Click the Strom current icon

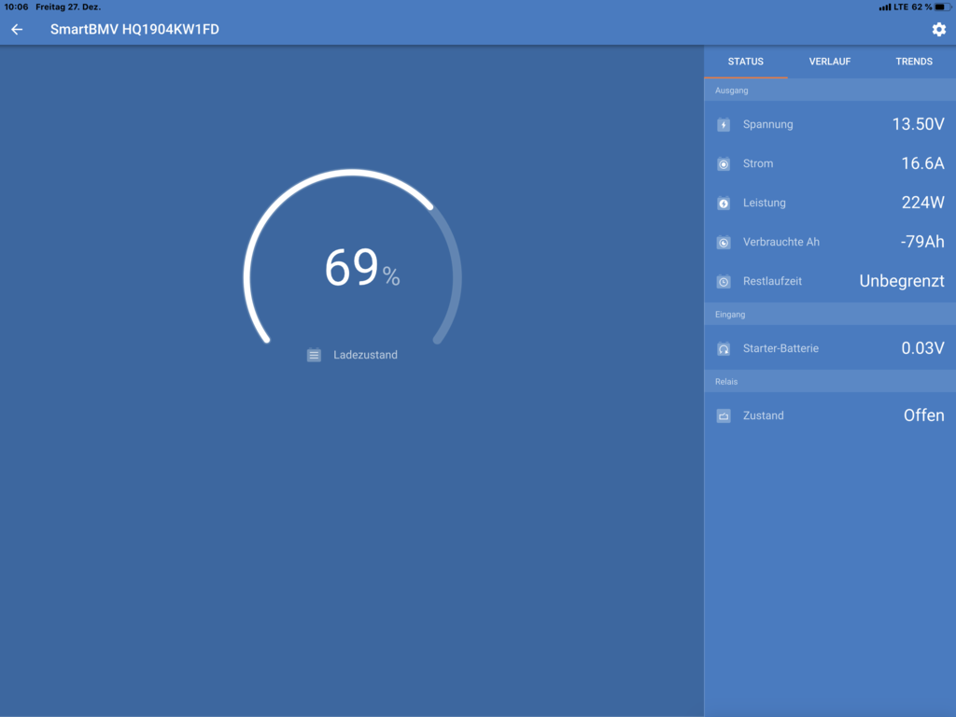pos(724,164)
